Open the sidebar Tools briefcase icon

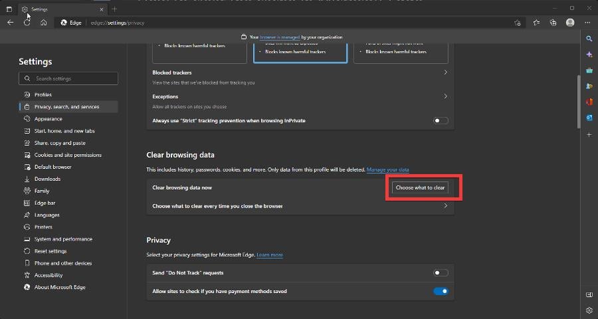tap(589, 70)
